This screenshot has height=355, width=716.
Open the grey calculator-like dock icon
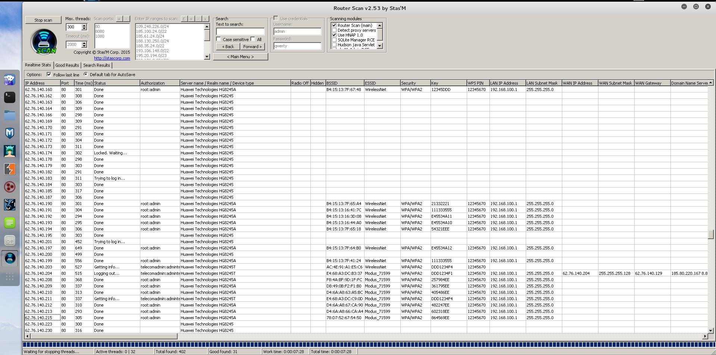click(10, 241)
